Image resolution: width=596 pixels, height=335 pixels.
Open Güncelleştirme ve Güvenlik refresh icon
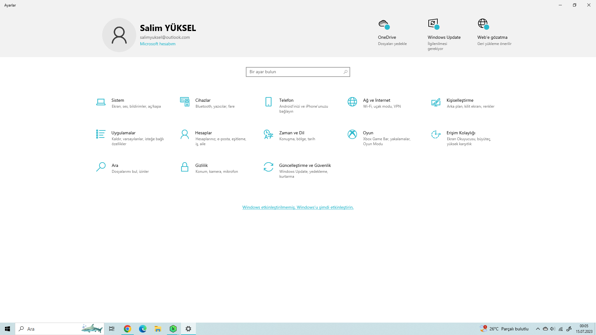[269, 167]
